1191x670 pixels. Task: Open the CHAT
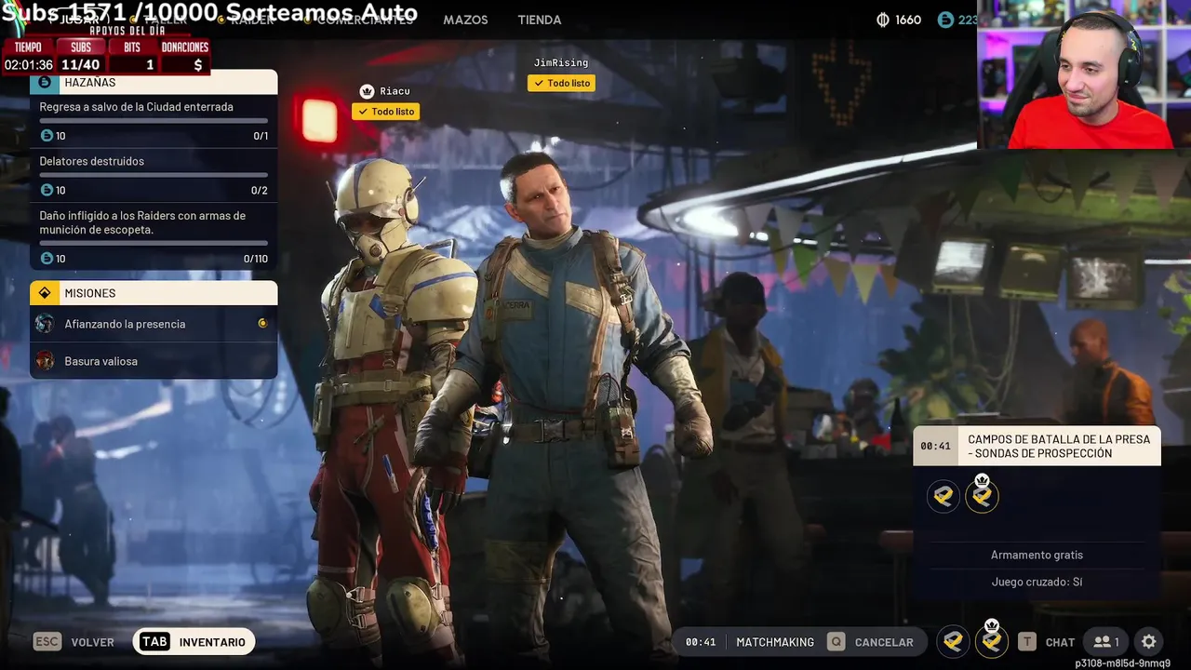point(1060,642)
